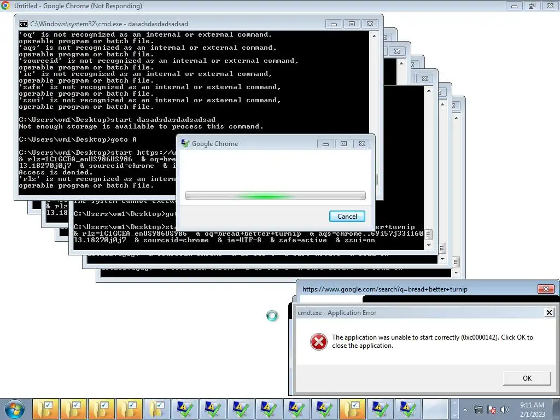Click the title 'Untitled - Google Chrome (Not Responding)'
Viewport: 560px width, 420px height.
click(78, 5)
